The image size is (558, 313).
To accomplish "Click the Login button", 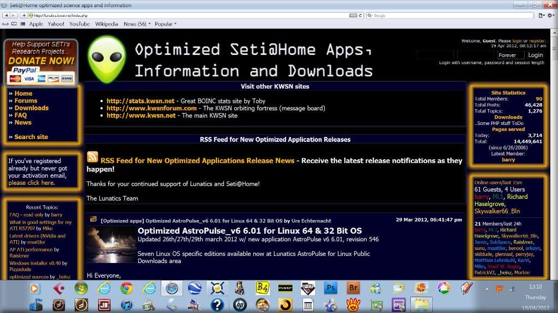I will [x=535, y=55].
